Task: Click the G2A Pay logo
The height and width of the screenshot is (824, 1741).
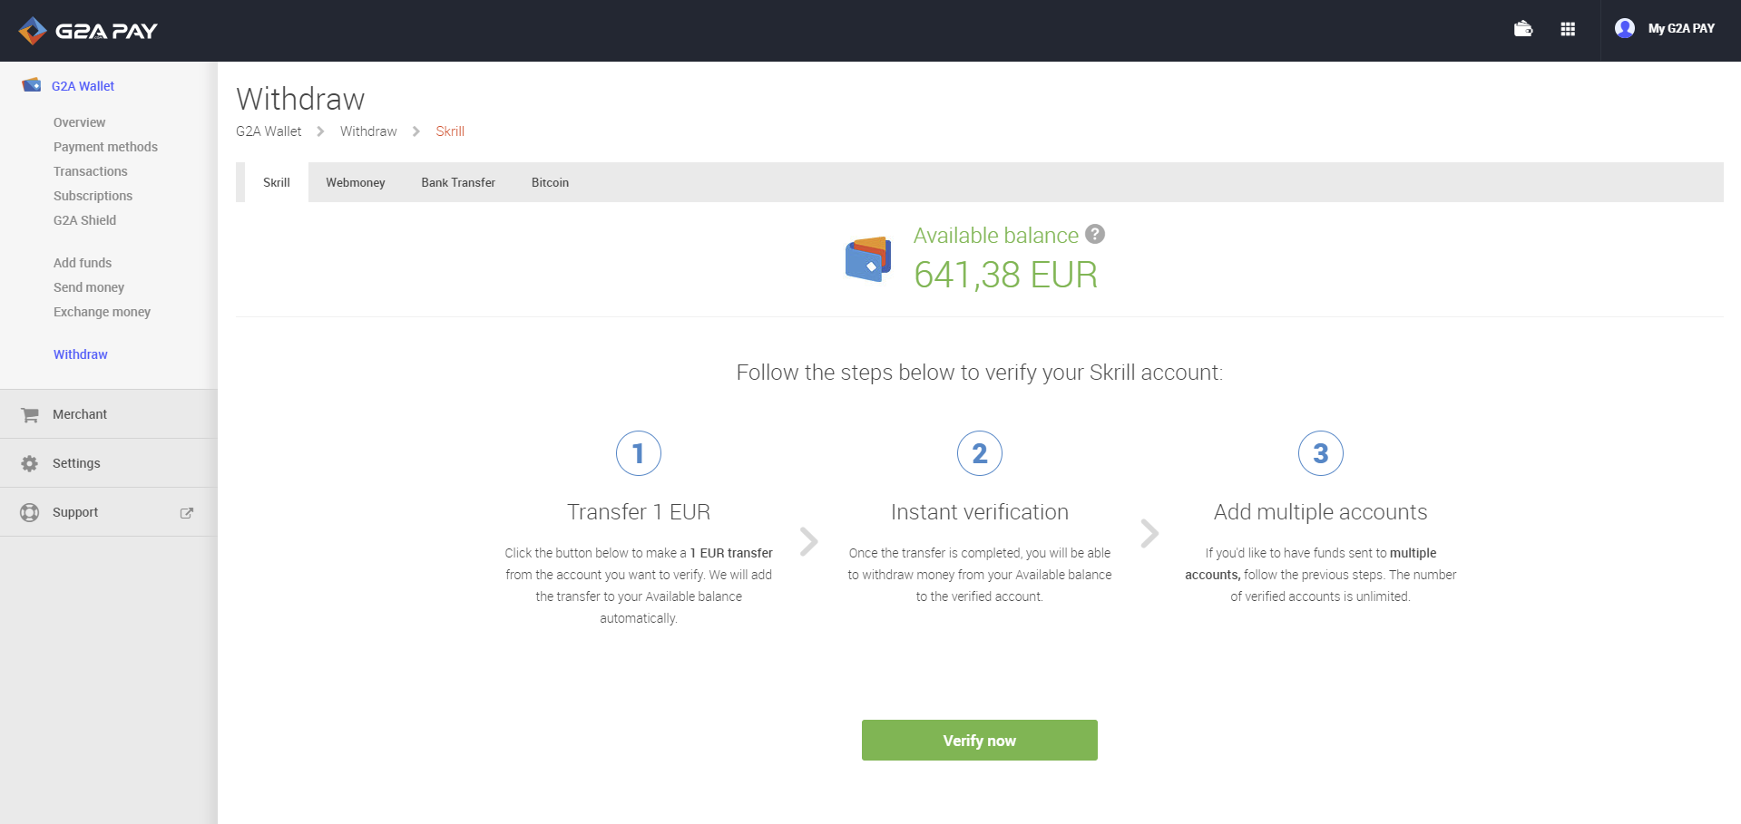Action: click(88, 31)
